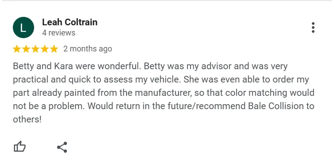Share Leah Coltrain's review

coord(62,147)
